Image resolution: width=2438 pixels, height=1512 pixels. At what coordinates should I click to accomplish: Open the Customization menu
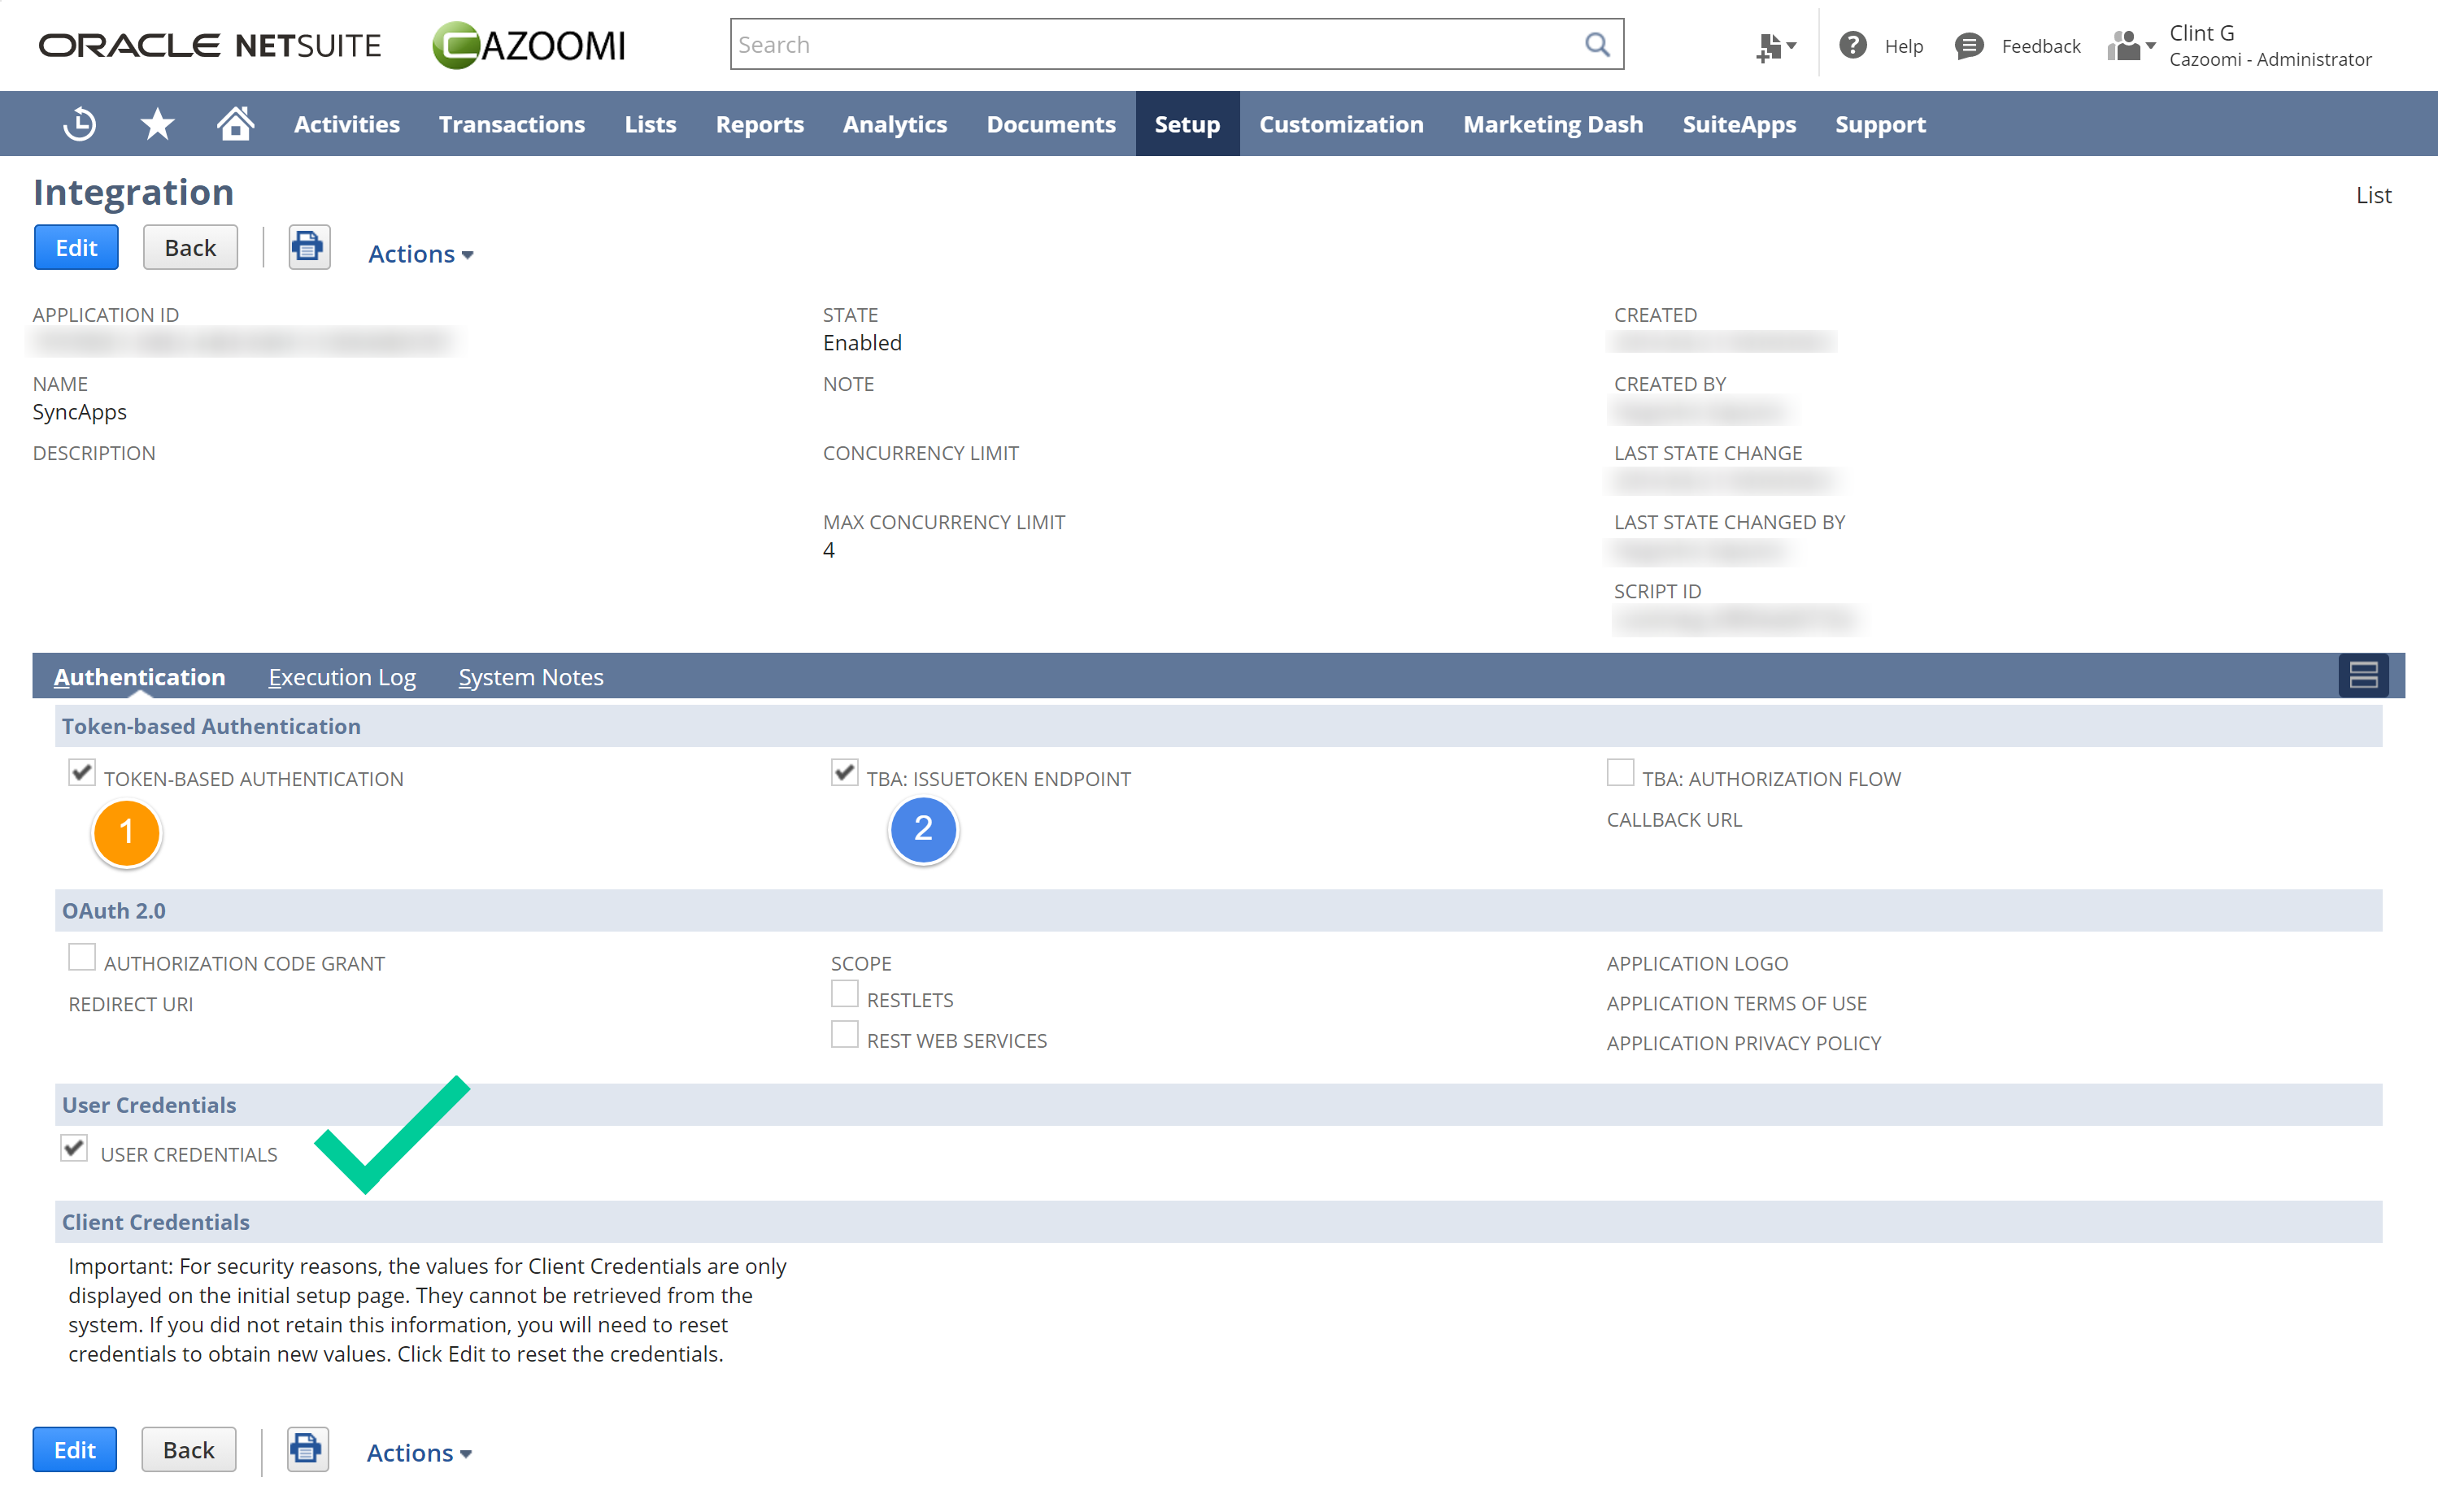tap(1340, 123)
